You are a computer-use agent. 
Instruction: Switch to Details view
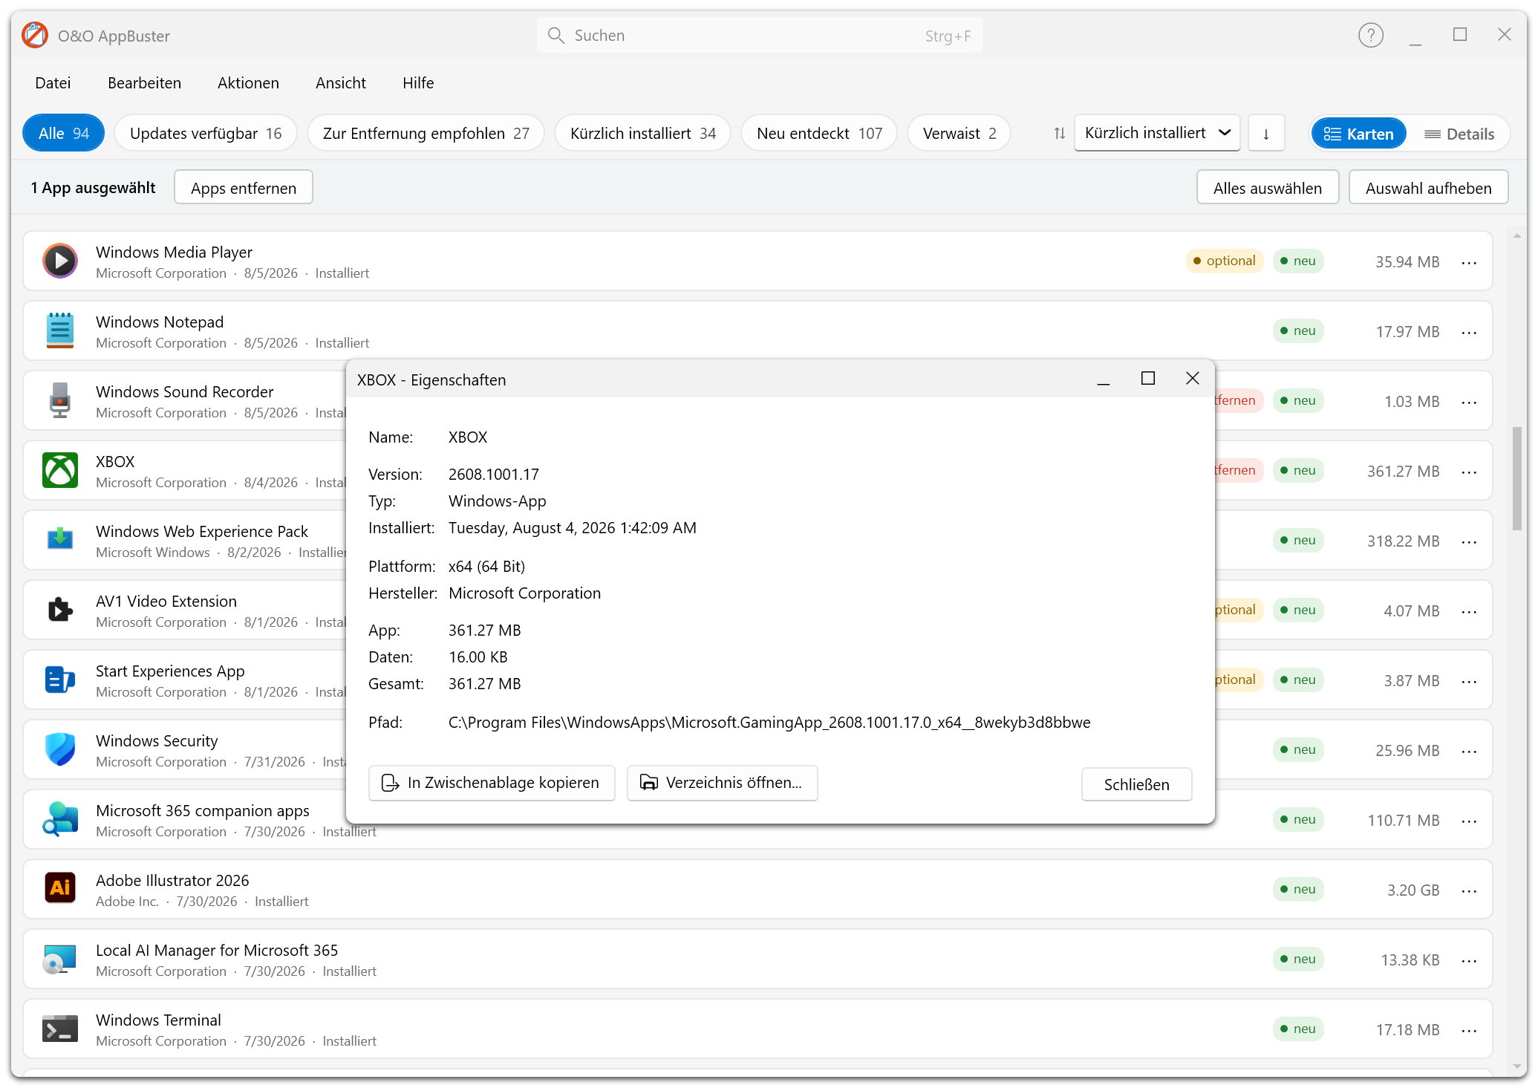pos(1459,134)
